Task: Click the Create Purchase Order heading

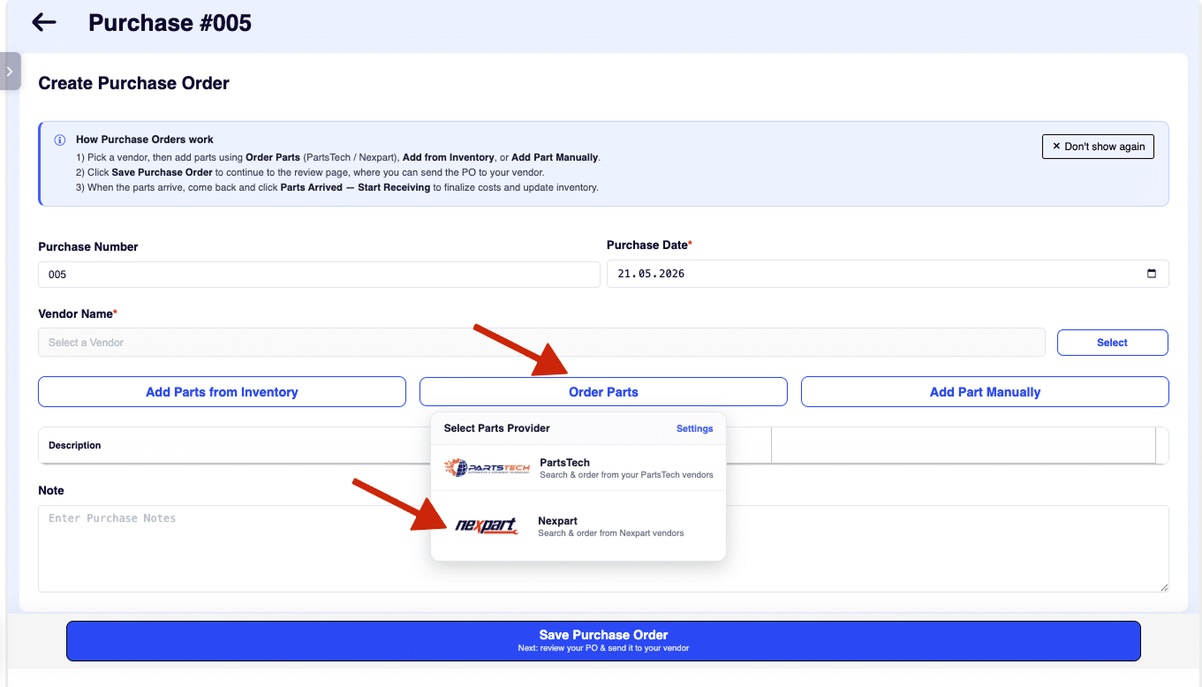Action: (133, 83)
